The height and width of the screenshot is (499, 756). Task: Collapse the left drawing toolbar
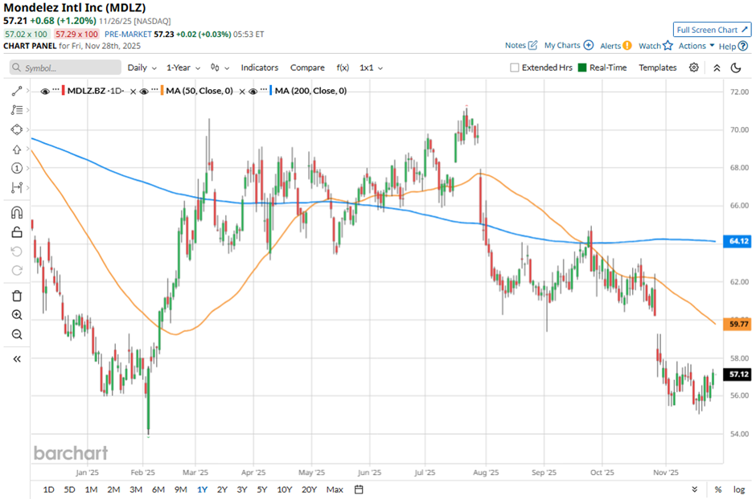17,359
